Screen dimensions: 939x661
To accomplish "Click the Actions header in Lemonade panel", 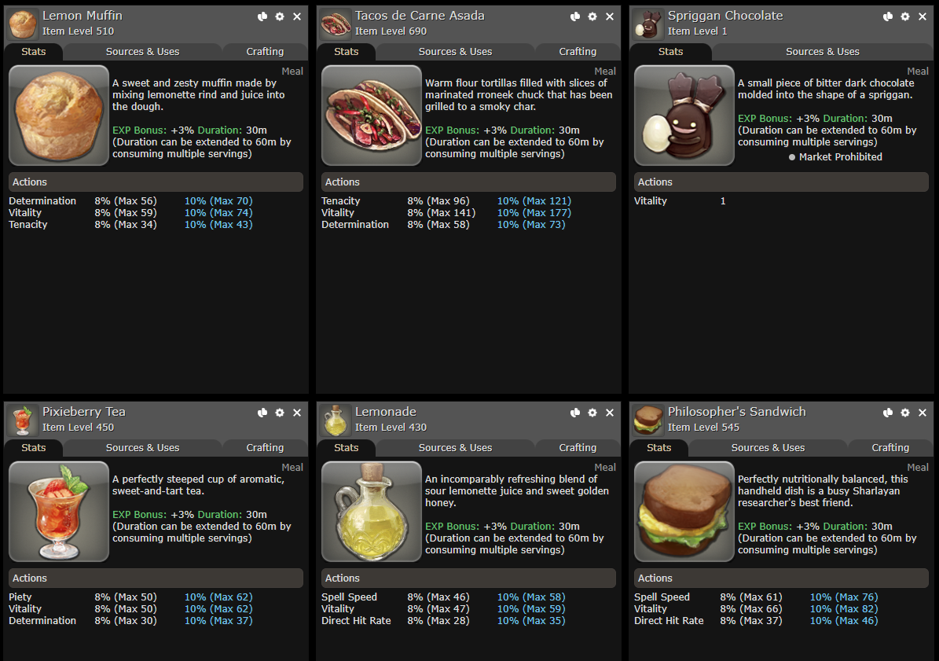I will coord(468,578).
